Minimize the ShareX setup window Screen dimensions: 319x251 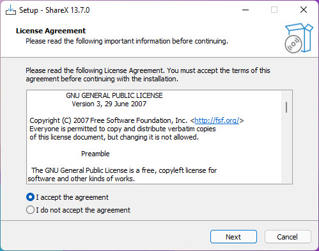(245, 10)
